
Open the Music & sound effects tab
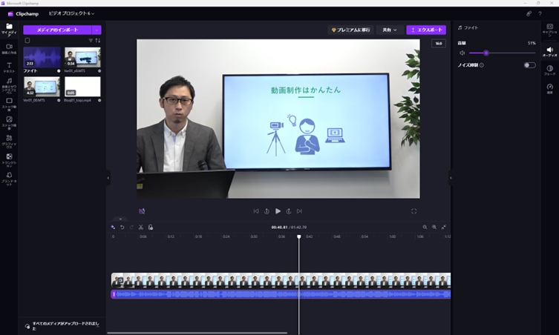[9, 85]
